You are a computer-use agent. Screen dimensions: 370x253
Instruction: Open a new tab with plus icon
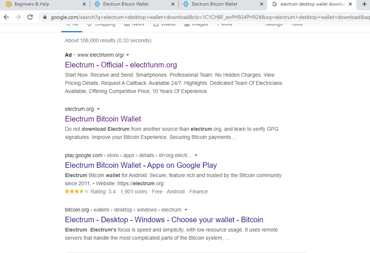tap(364, 4)
